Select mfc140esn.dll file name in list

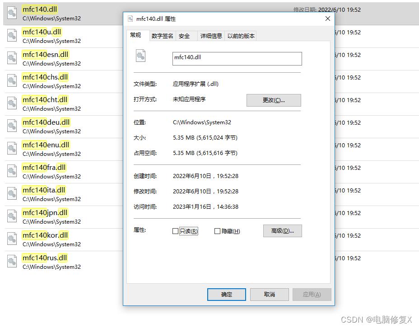(x=46, y=55)
